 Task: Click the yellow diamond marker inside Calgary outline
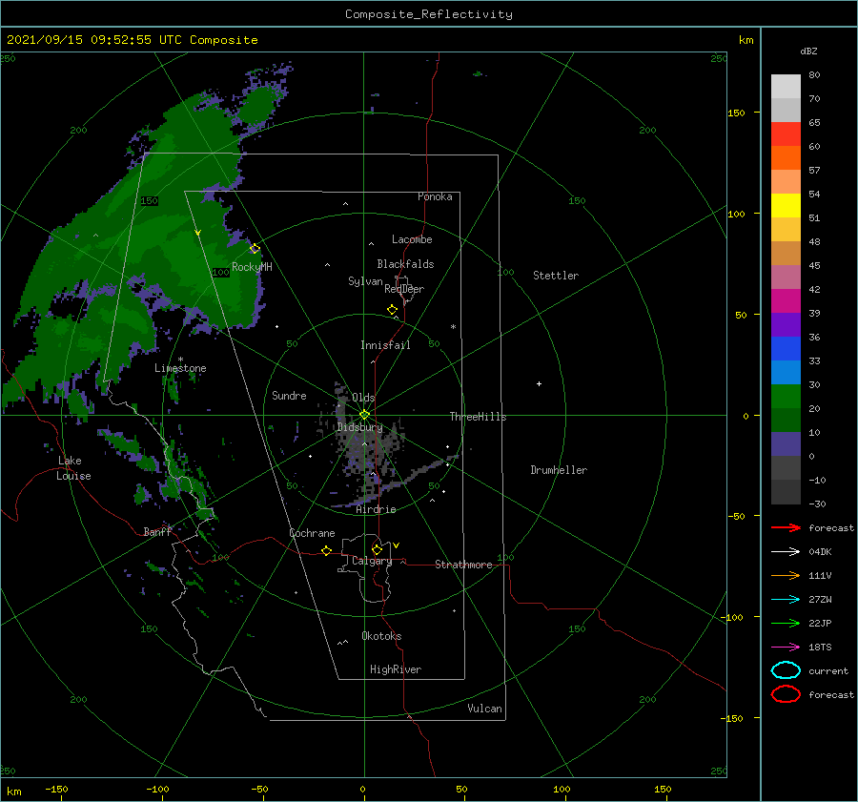pyautogui.click(x=377, y=549)
